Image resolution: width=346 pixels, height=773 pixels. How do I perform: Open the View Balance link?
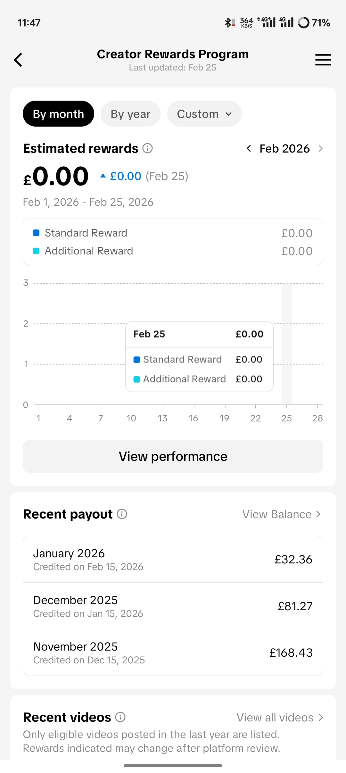pyautogui.click(x=281, y=514)
